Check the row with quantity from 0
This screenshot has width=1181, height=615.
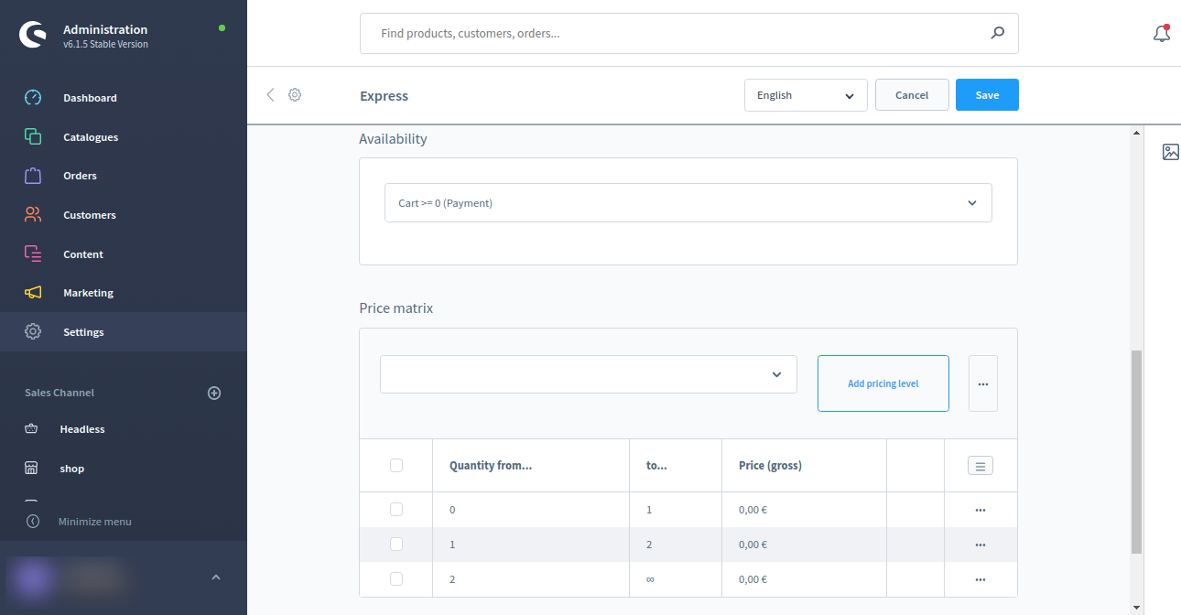coord(396,509)
